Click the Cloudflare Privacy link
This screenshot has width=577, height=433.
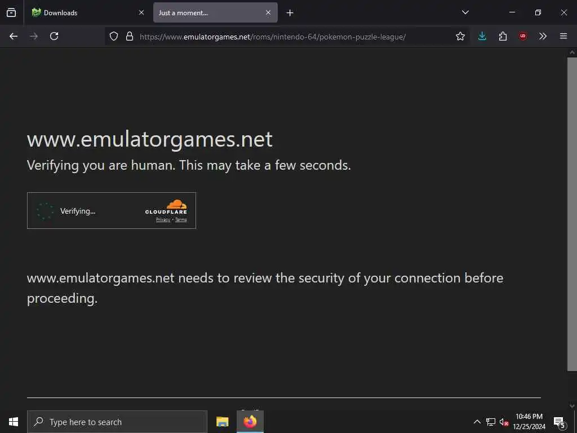tap(163, 220)
